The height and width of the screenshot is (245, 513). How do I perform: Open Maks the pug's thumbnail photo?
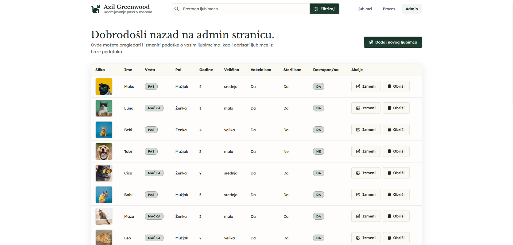point(104,87)
